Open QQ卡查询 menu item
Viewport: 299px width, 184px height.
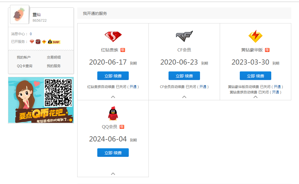tap(25, 66)
